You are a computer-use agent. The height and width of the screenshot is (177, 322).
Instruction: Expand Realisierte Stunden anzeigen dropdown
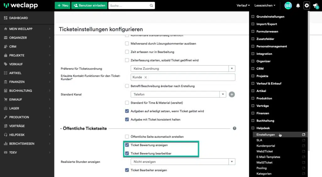point(232,162)
